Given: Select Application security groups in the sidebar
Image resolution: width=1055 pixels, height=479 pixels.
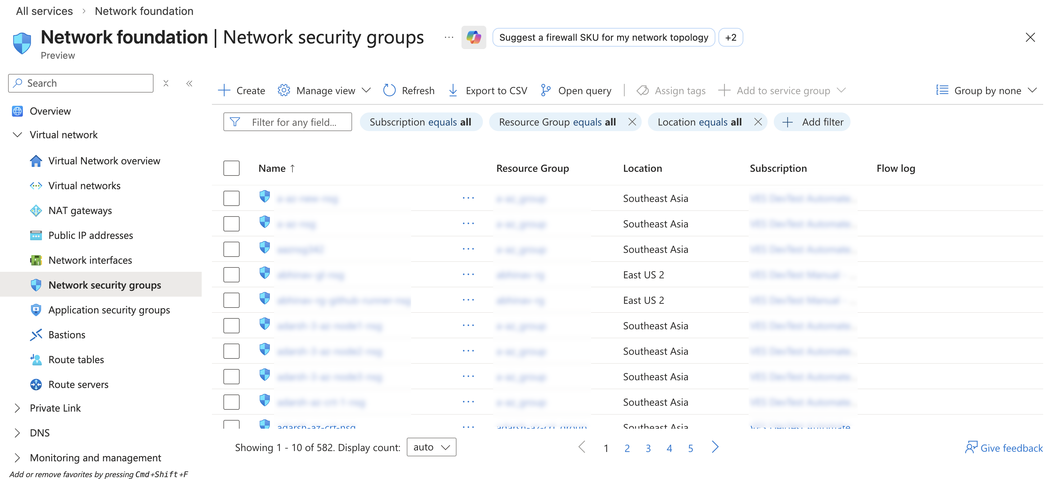Looking at the screenshot, I should 36,310.
